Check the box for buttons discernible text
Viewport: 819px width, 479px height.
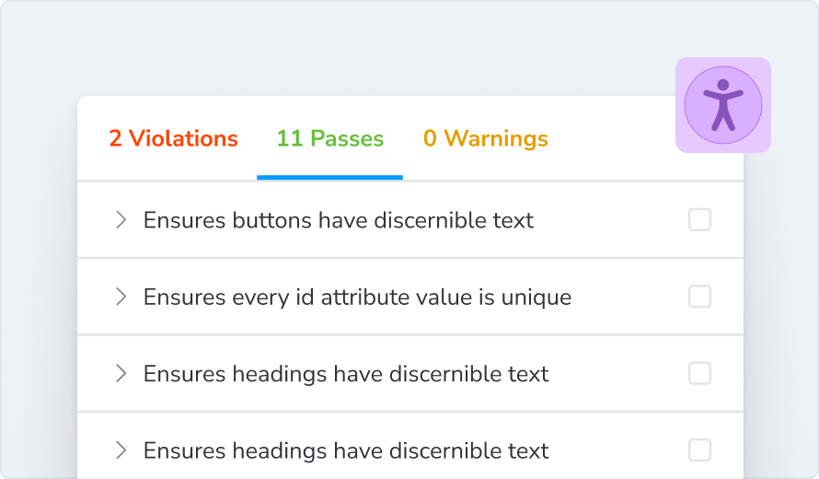click(699, 220)
